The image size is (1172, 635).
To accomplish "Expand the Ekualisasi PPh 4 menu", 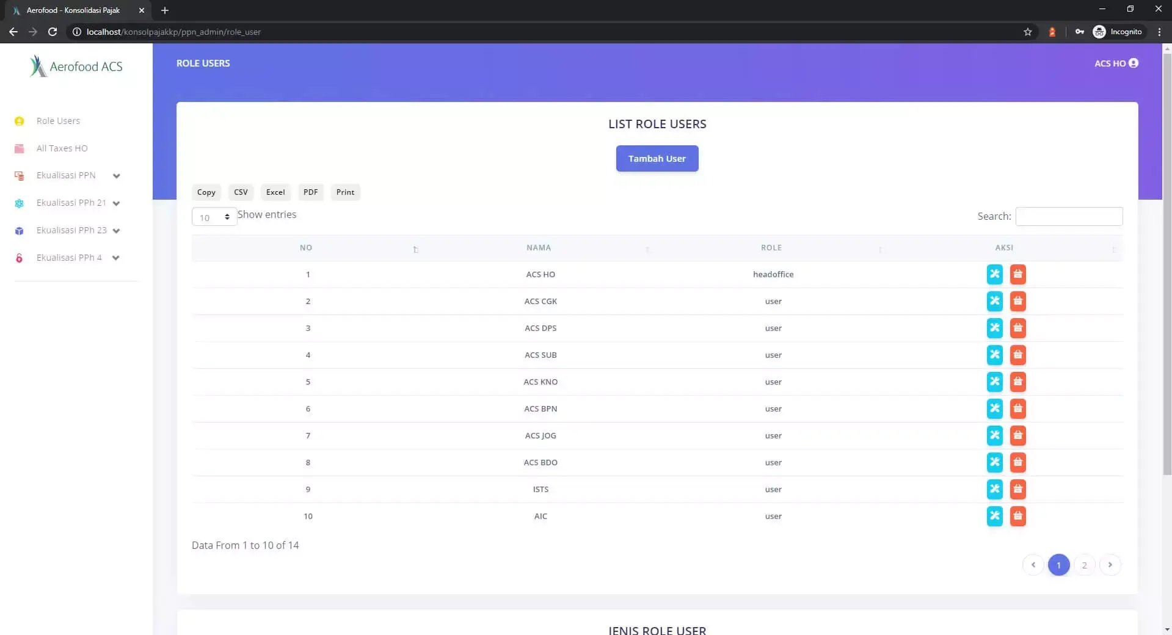I will click(67, 258).
